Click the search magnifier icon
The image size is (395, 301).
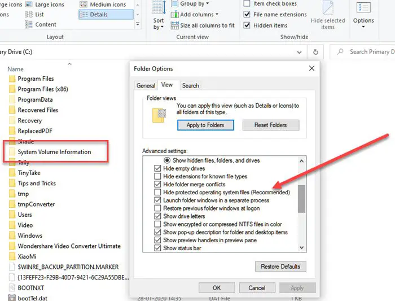(x=340, y=52)
